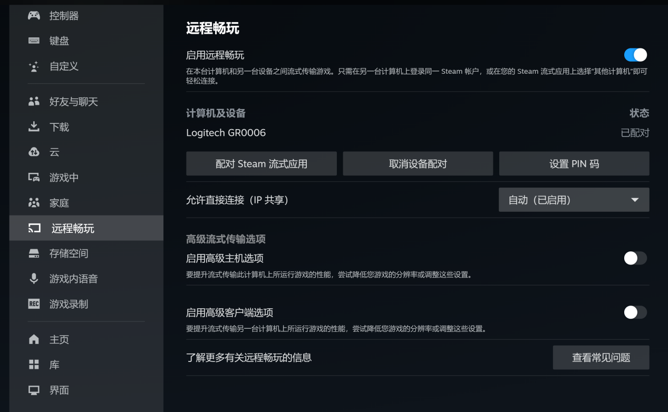Image resolution: width=668 pixels, height=412 pixels.
Task: Click the house icon beside 主页
Action: (x=34, y=340)
